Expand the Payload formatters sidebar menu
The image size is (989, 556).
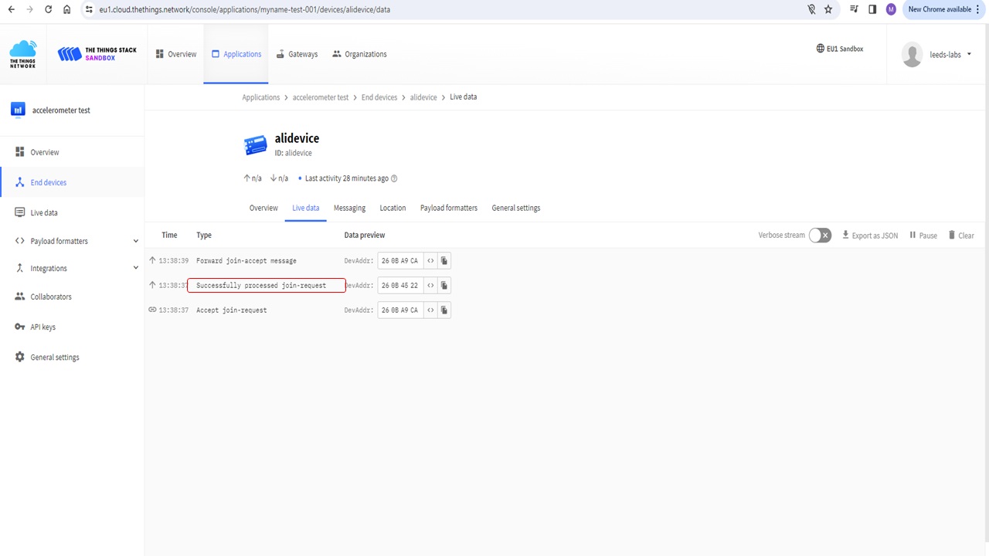click(x=136, y=241)
